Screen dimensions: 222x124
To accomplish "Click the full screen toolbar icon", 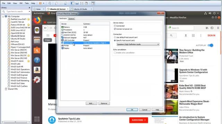I will click(82, 3).
